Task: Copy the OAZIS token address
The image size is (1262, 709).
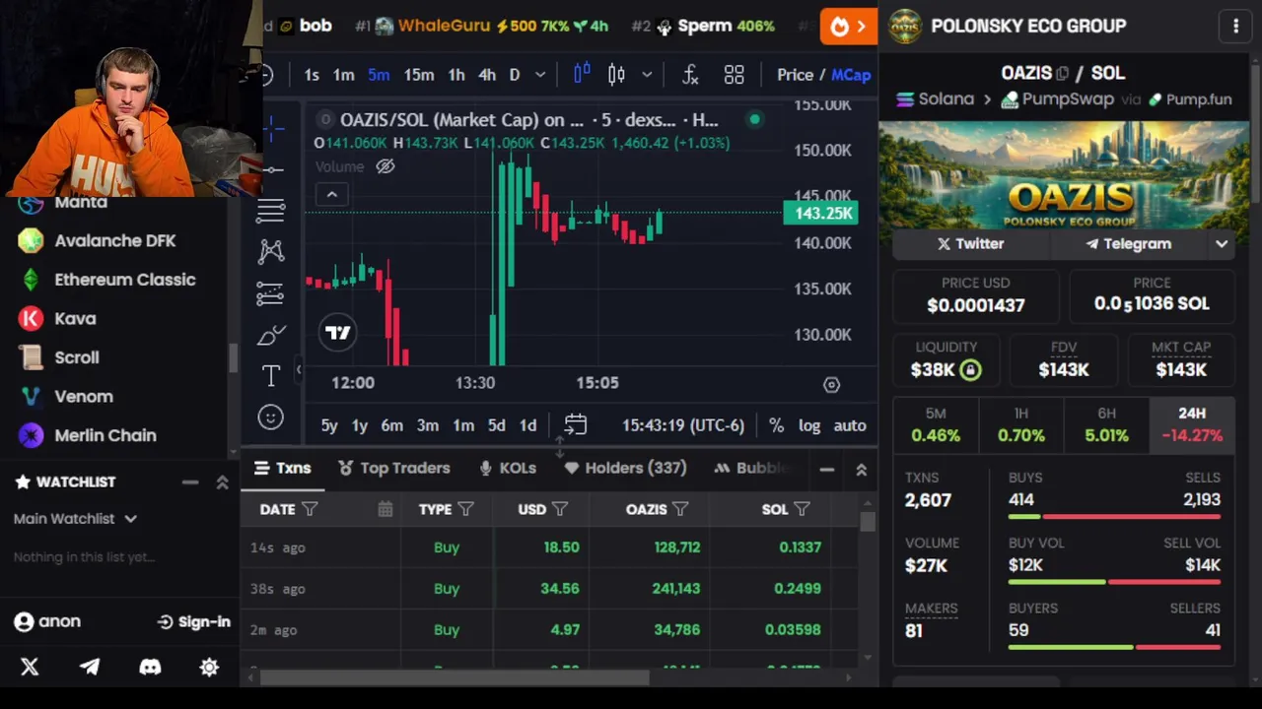Action: 1062,74
